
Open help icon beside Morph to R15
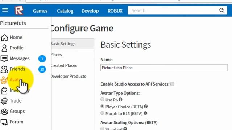click(x=145, y=113)
